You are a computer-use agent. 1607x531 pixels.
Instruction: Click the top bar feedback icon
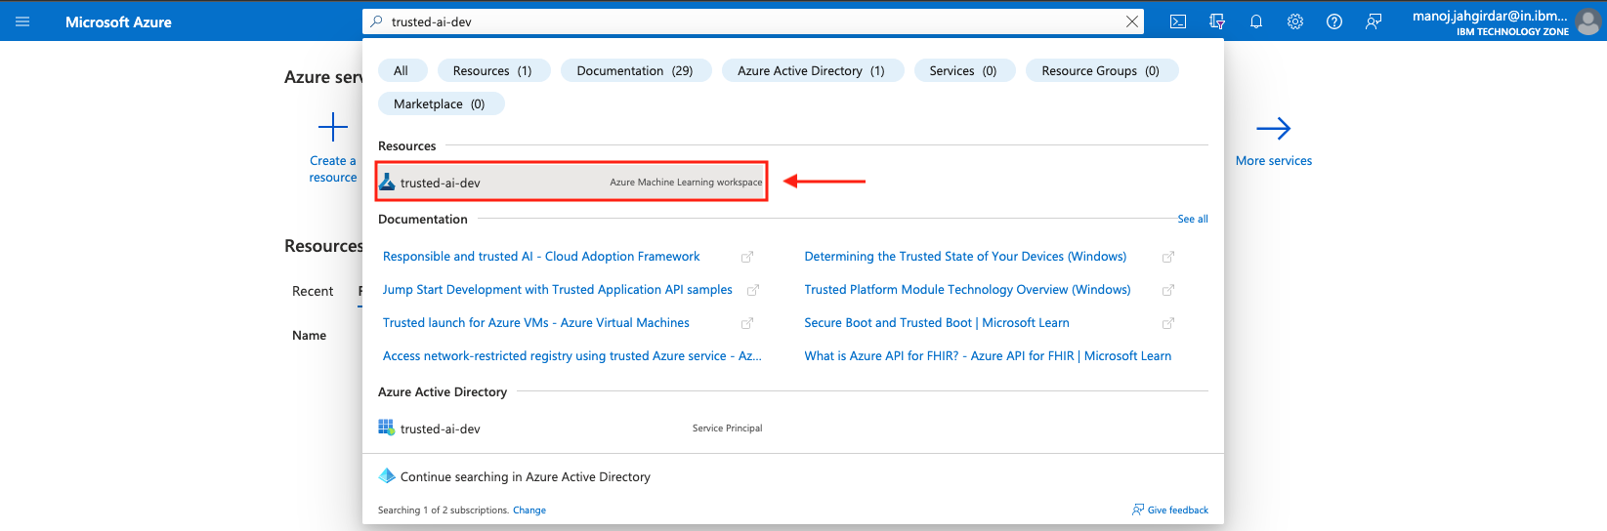point(1374,21)
